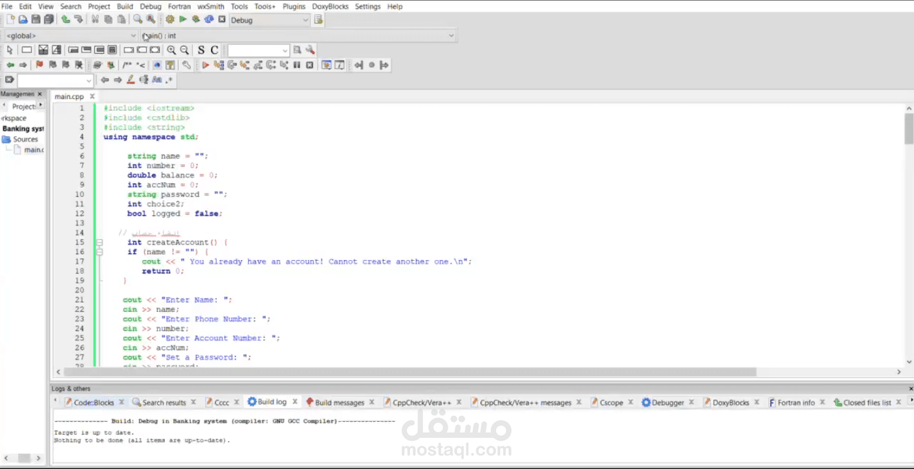Click the large S toolbar icon

click(x=201, y=50)
